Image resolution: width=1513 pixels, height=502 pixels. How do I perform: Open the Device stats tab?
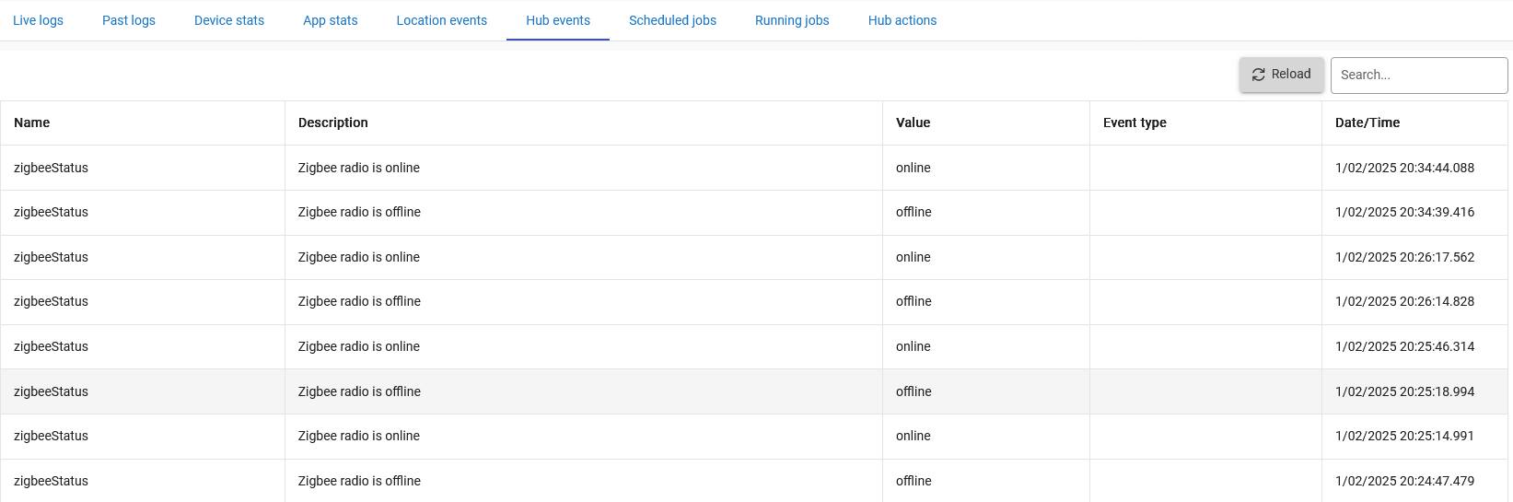(x=229, y=20)
